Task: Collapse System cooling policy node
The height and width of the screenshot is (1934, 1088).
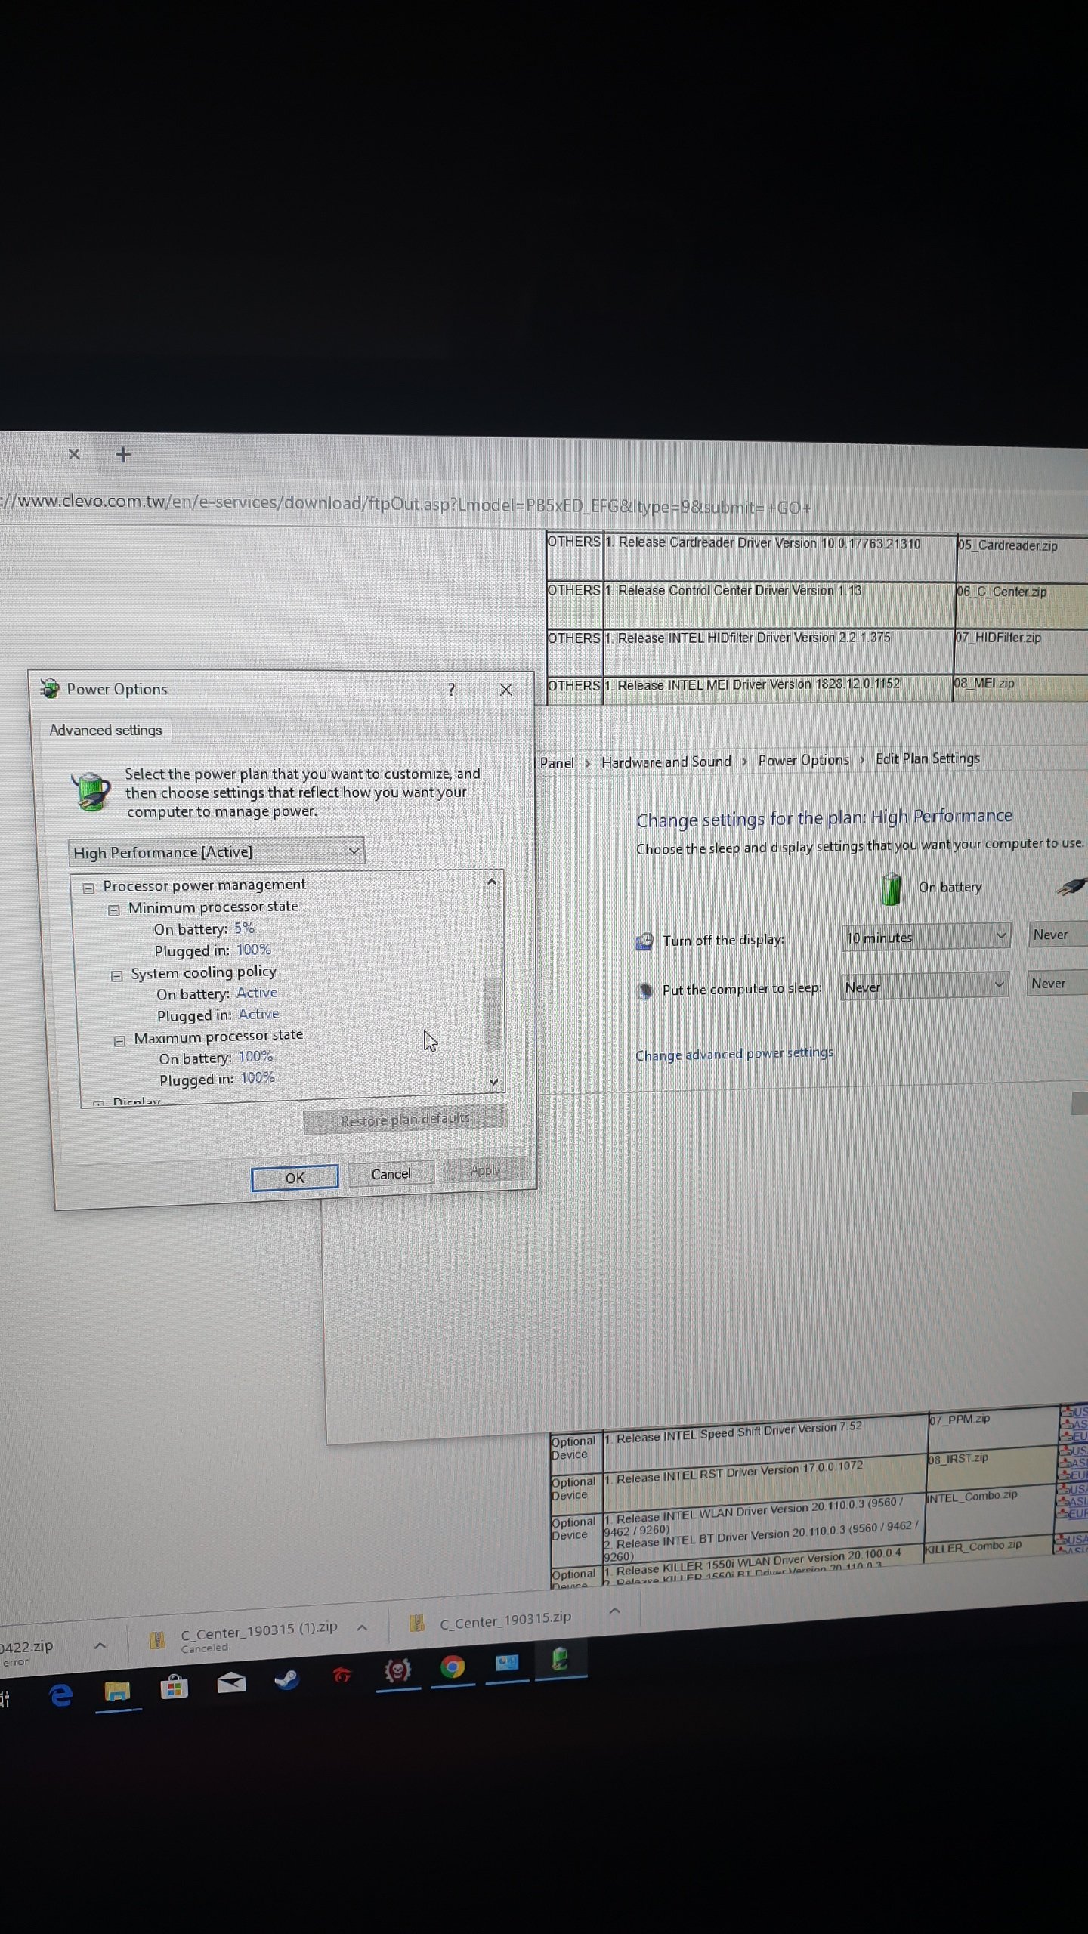Action: click(116, 976)
